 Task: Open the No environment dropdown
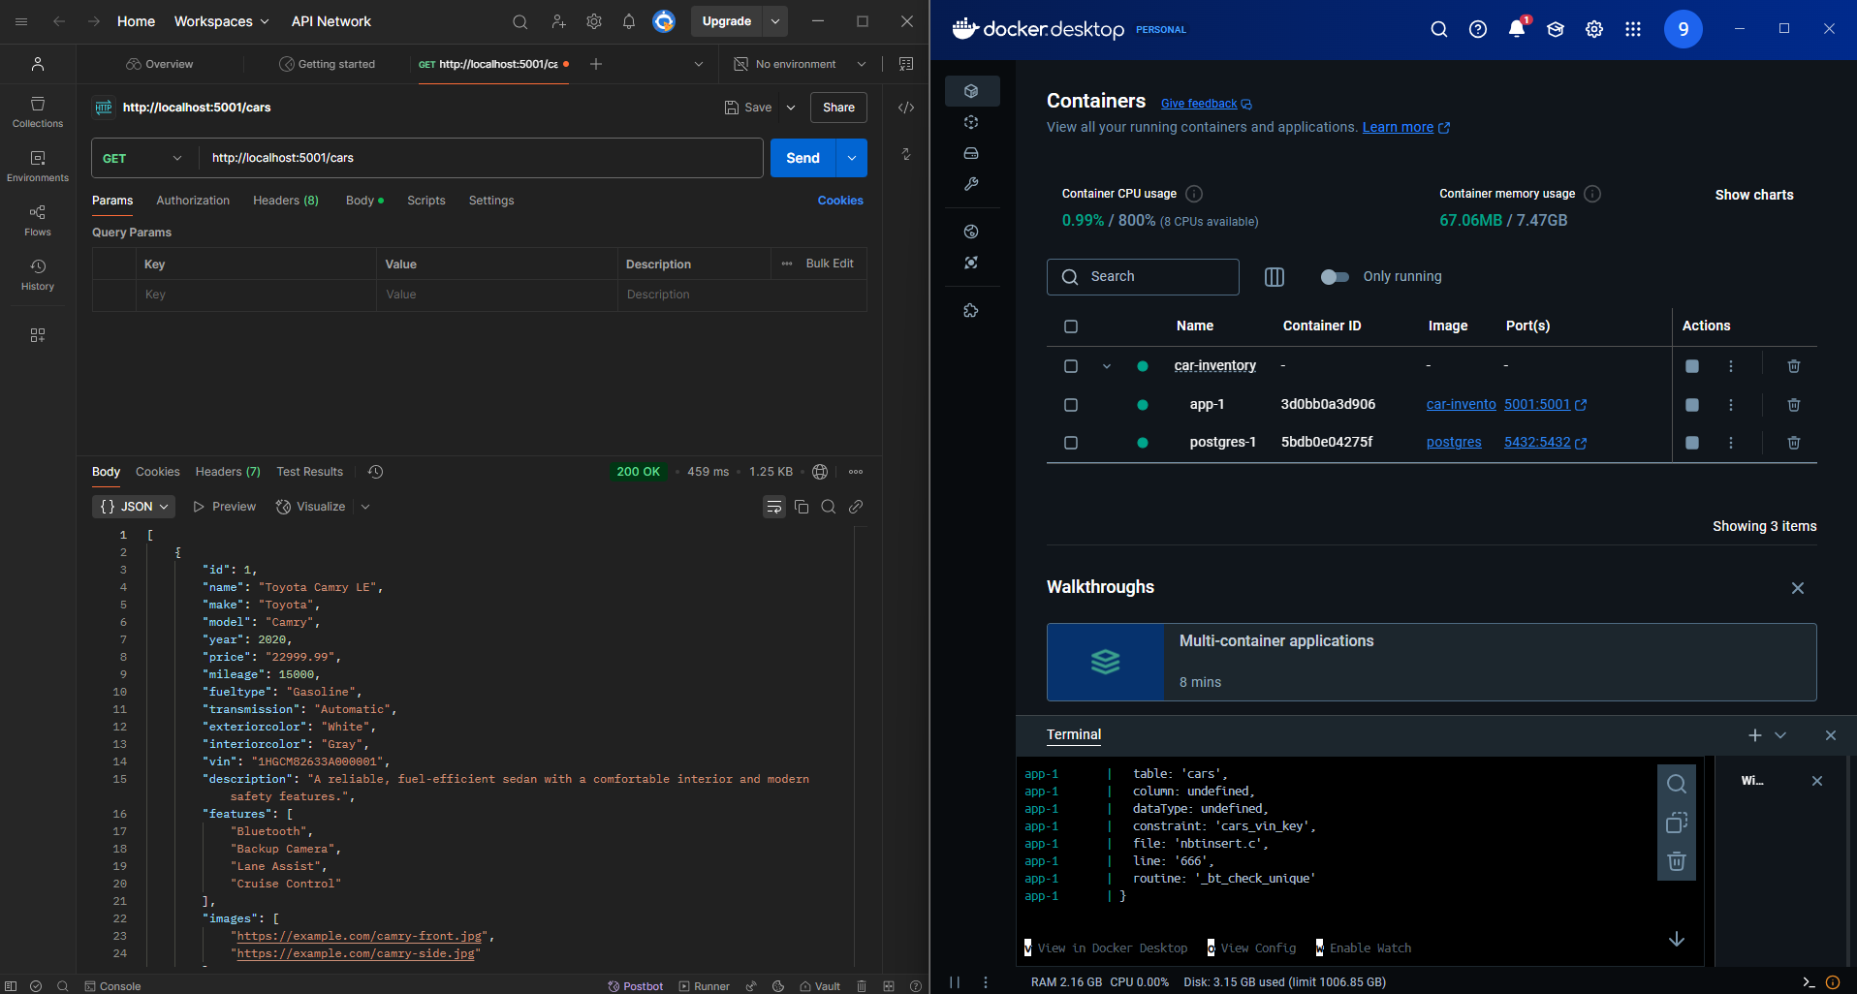coord(801,64)
